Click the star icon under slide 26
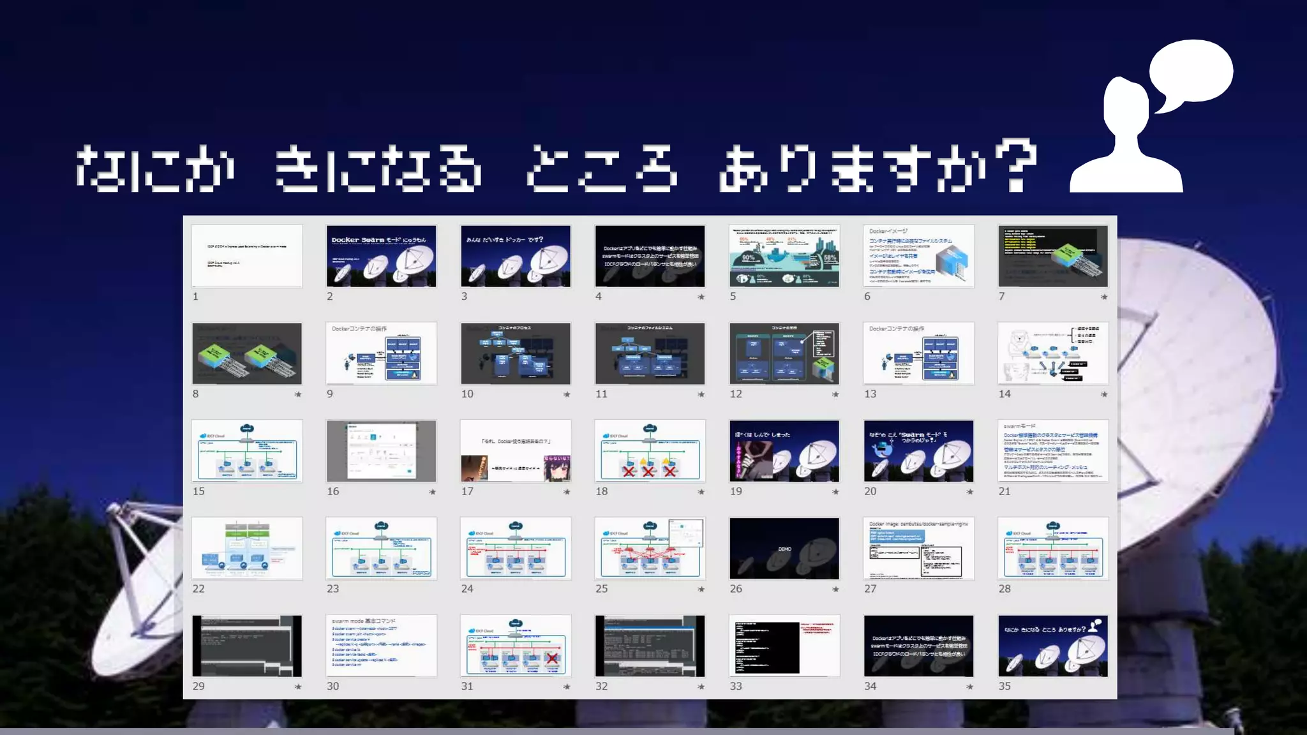The image size is (1307, 735). pyautogui.click(x=835, y=590)
